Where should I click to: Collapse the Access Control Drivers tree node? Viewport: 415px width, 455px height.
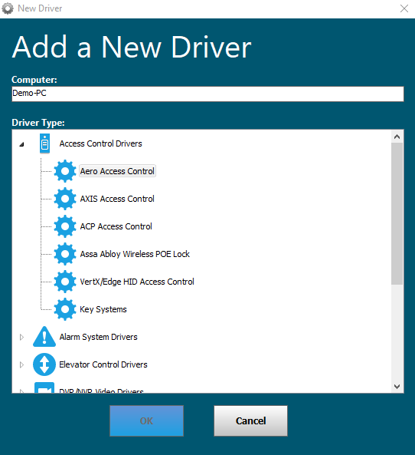pos(21,144)
